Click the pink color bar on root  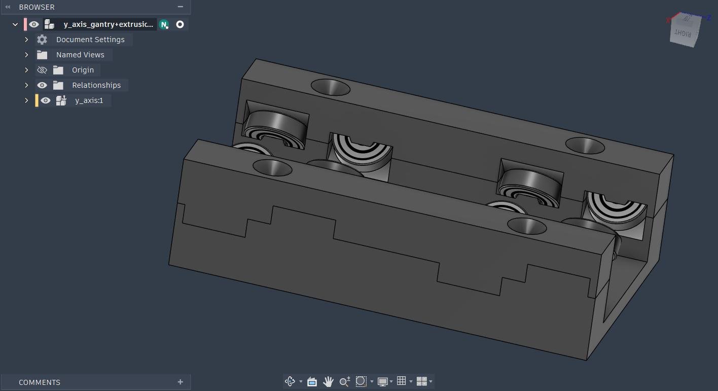click(25, 24)
